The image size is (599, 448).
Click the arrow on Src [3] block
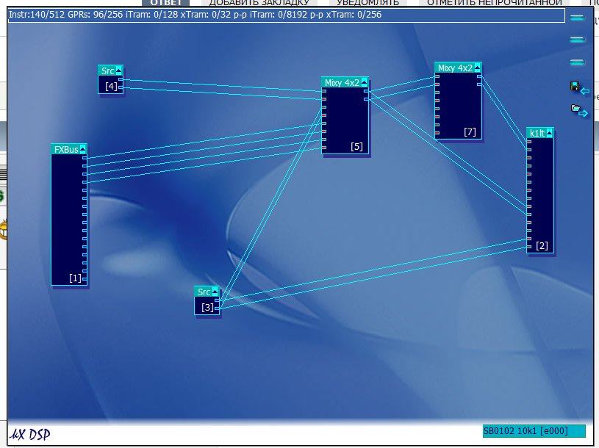[215, 292]
